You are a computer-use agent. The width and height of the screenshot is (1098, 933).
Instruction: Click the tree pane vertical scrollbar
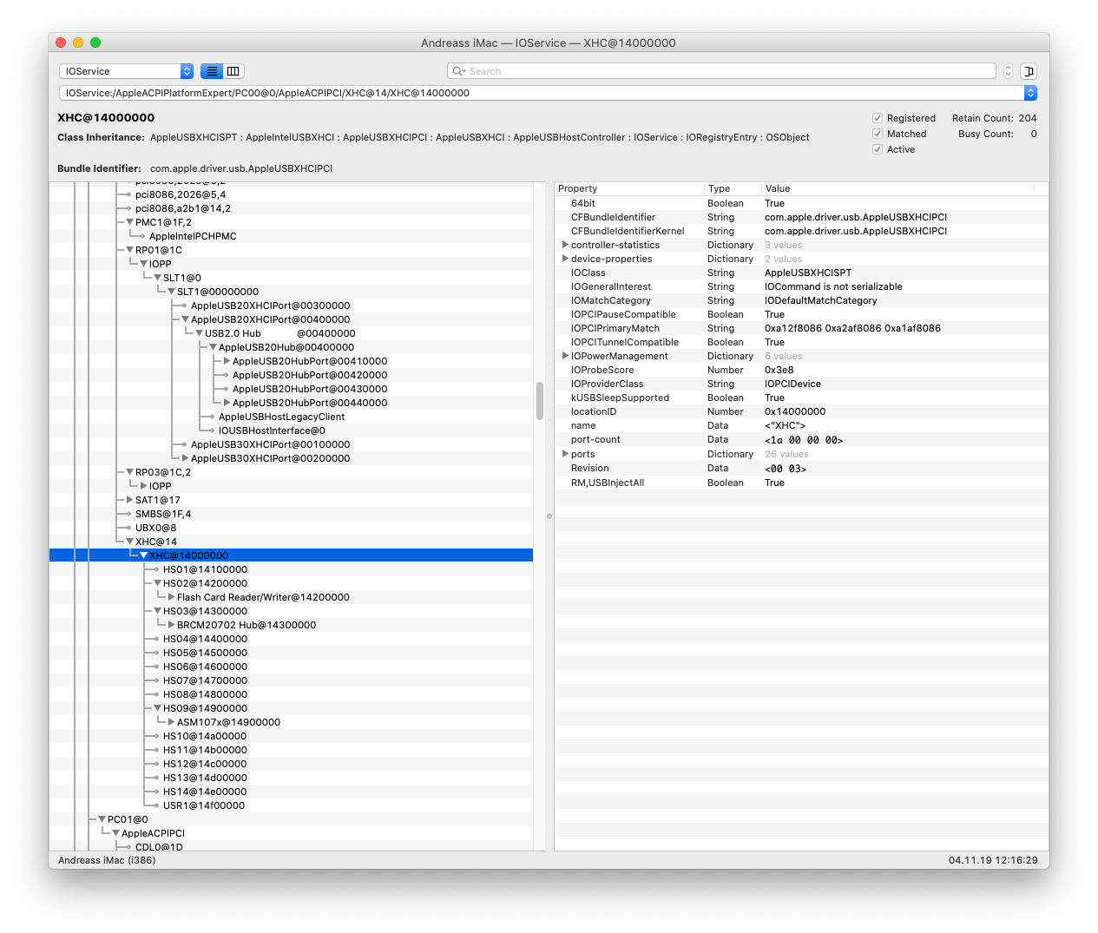point(540,402)
